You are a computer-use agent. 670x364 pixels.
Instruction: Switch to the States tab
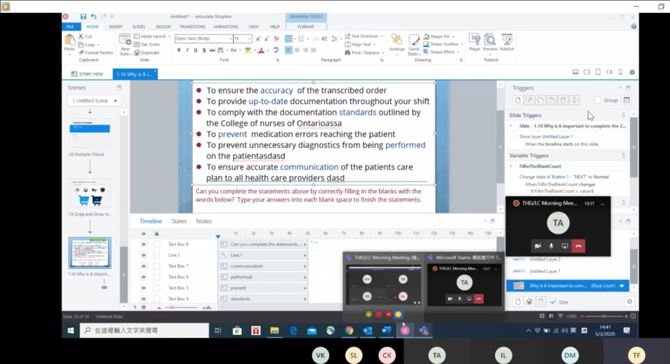coord(179,221)
